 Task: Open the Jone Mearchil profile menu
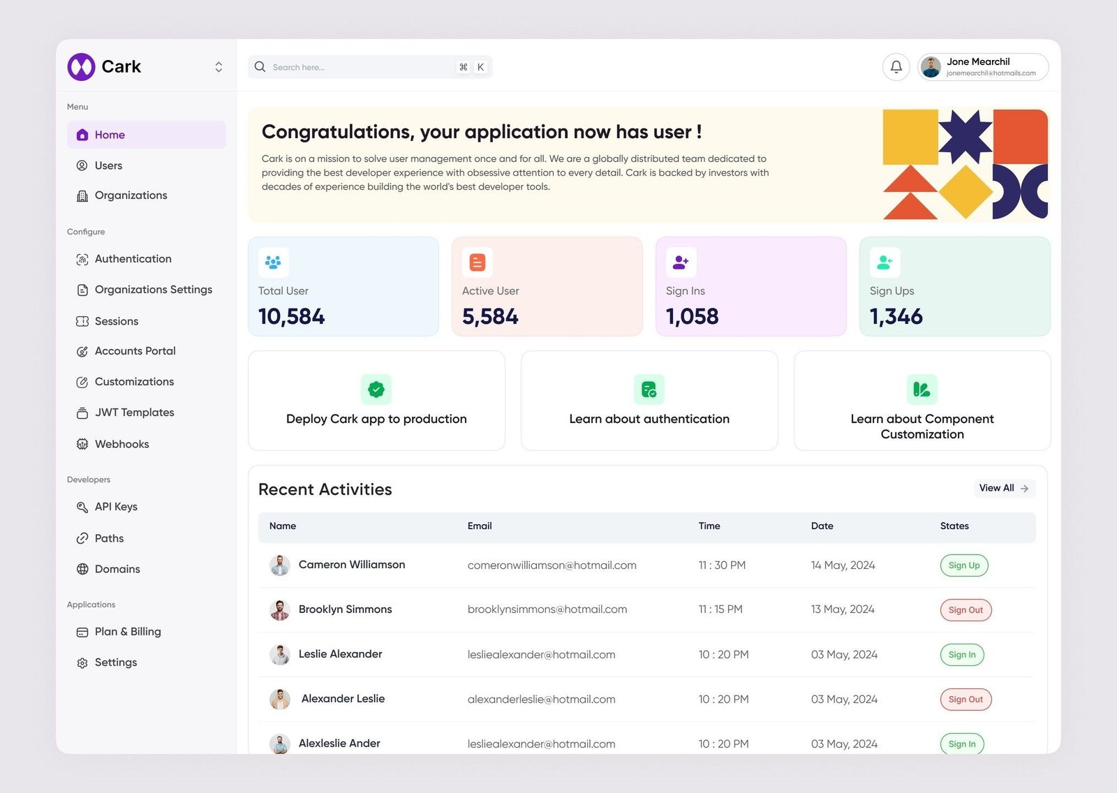click(983, 67)
